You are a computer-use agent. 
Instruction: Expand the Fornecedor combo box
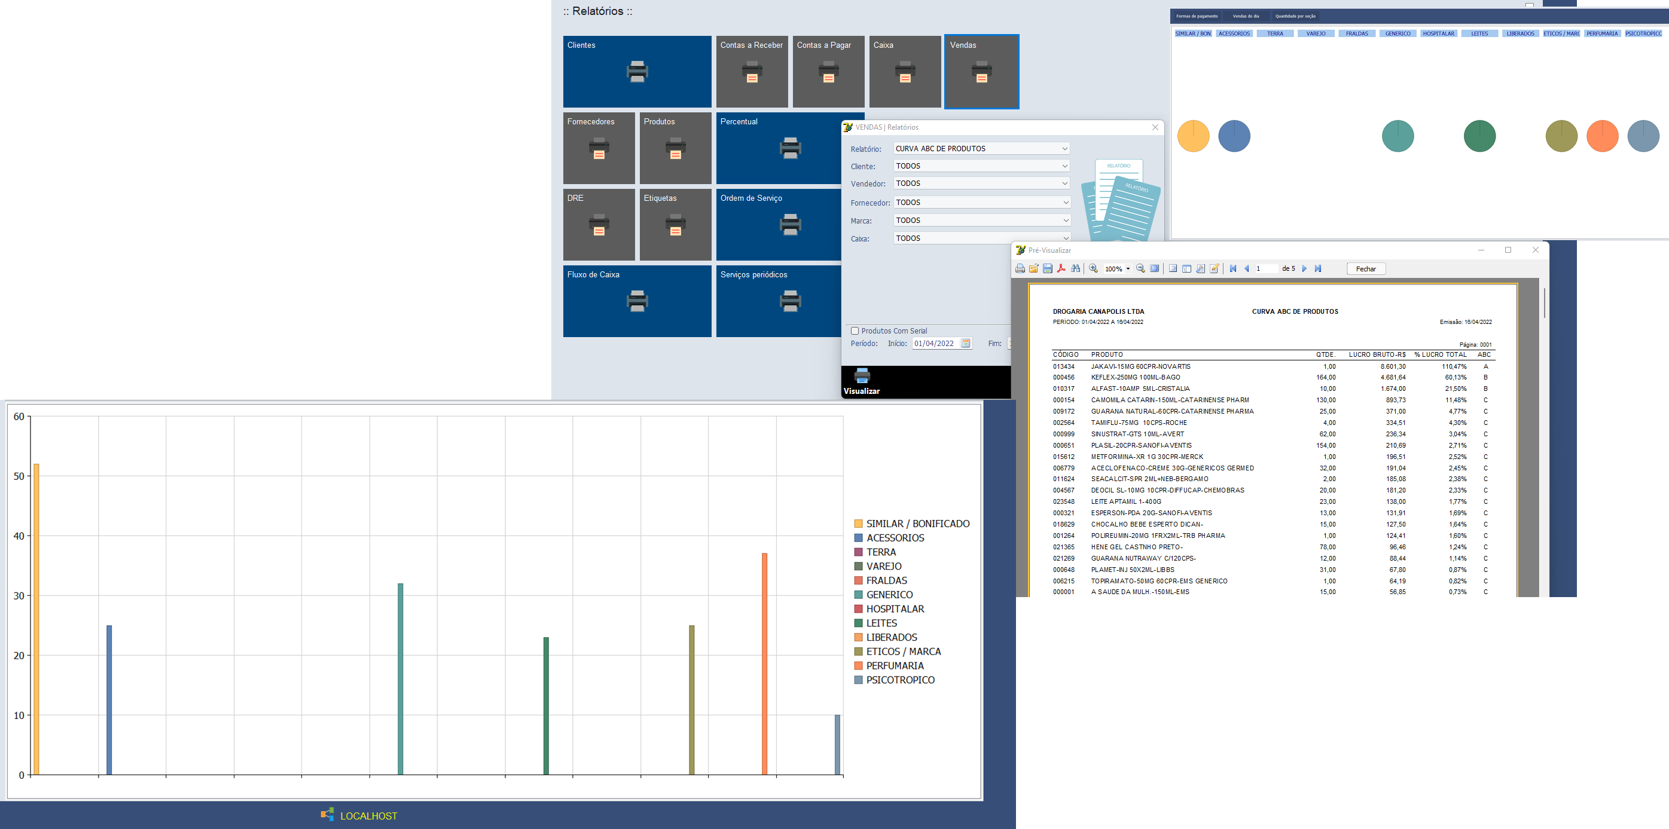1065,203
